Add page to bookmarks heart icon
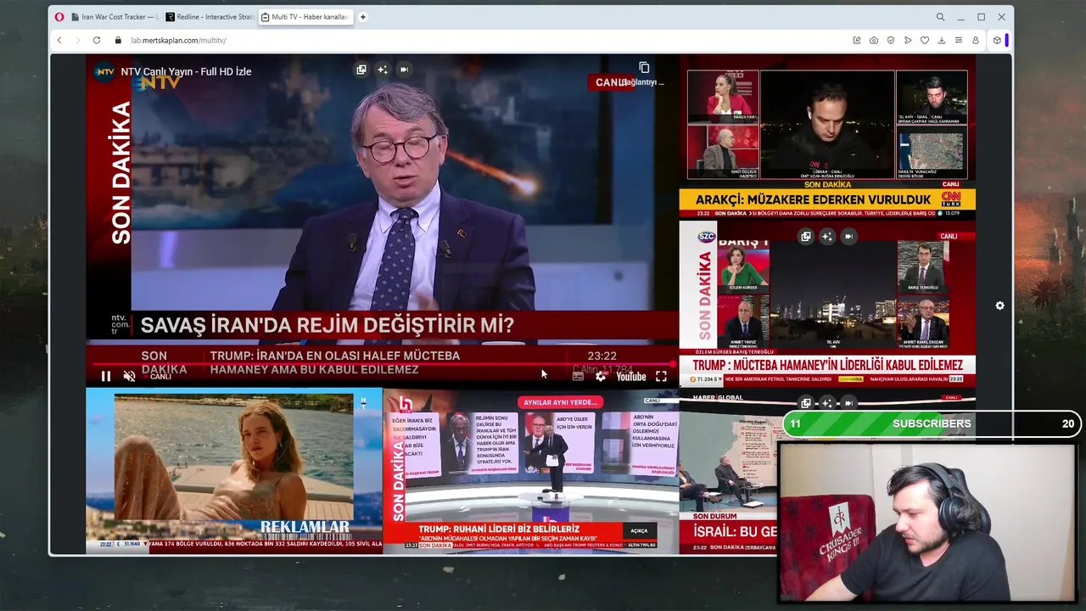Screen dimensions: 1086x611 click(x=925, y=40)
